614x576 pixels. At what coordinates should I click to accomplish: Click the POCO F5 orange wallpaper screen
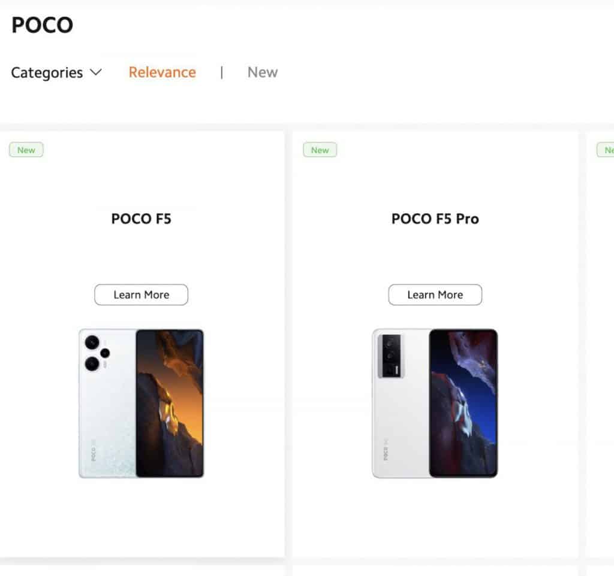pos(170,403)
